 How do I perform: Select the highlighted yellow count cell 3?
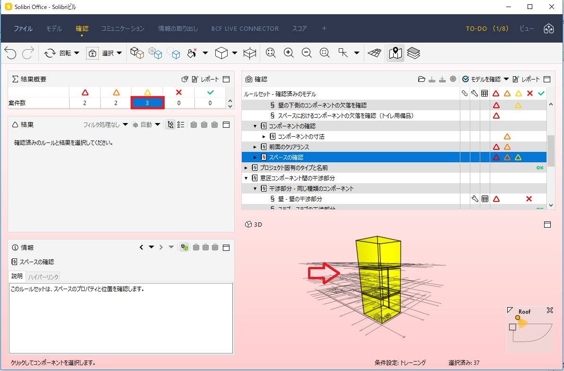click(148, 103)
